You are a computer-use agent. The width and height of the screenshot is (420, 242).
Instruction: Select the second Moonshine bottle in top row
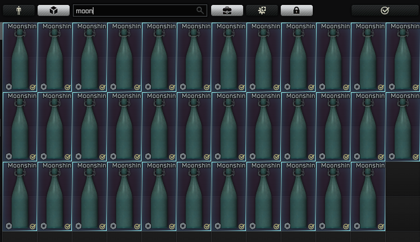pyautogui.click(x=55, y=57)
